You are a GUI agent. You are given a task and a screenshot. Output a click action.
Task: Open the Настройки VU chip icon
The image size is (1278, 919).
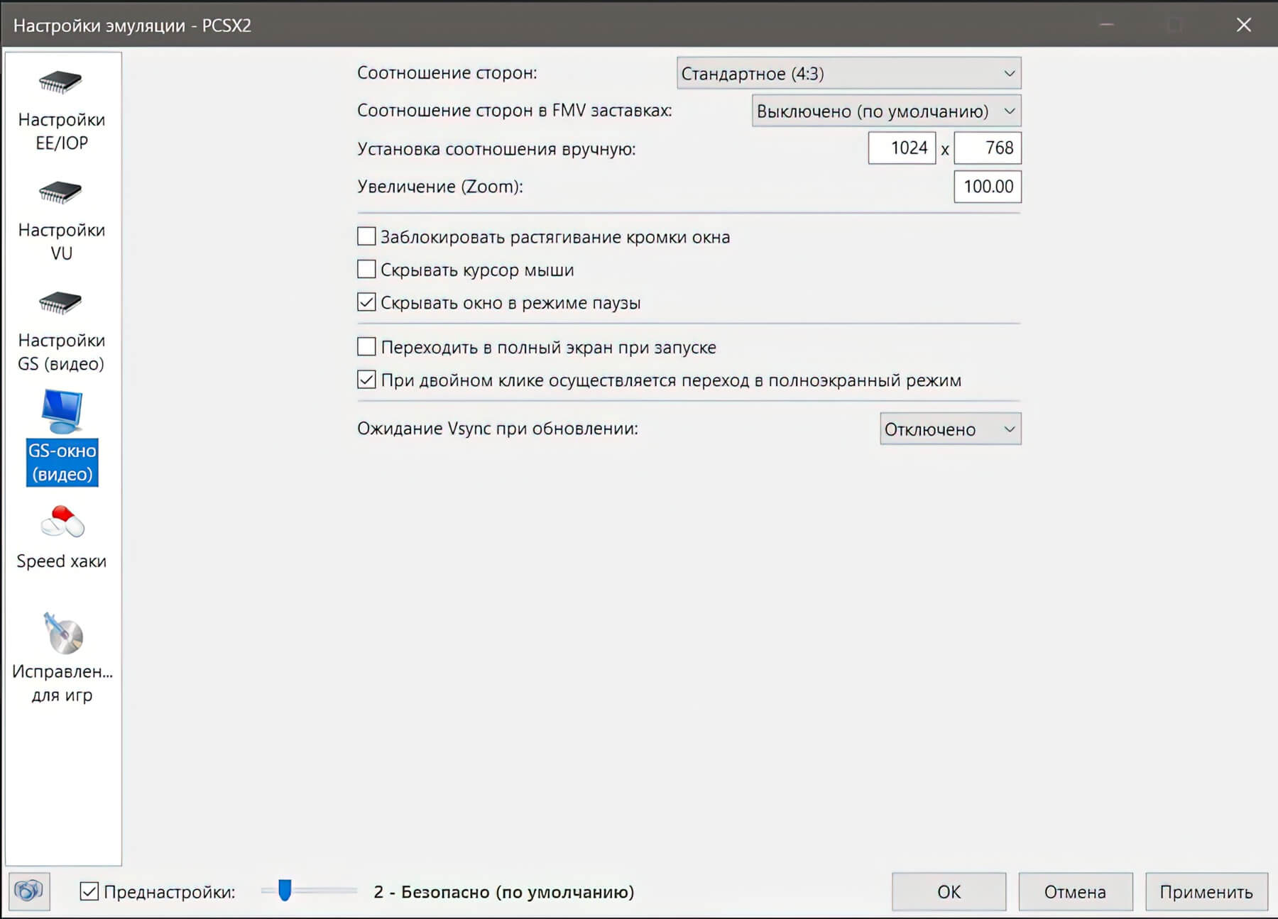tap(60, 192)
